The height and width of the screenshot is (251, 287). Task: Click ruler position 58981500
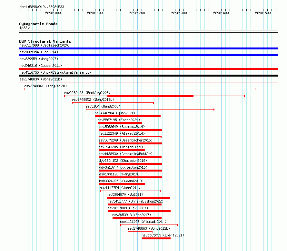(x=263, y=13)
